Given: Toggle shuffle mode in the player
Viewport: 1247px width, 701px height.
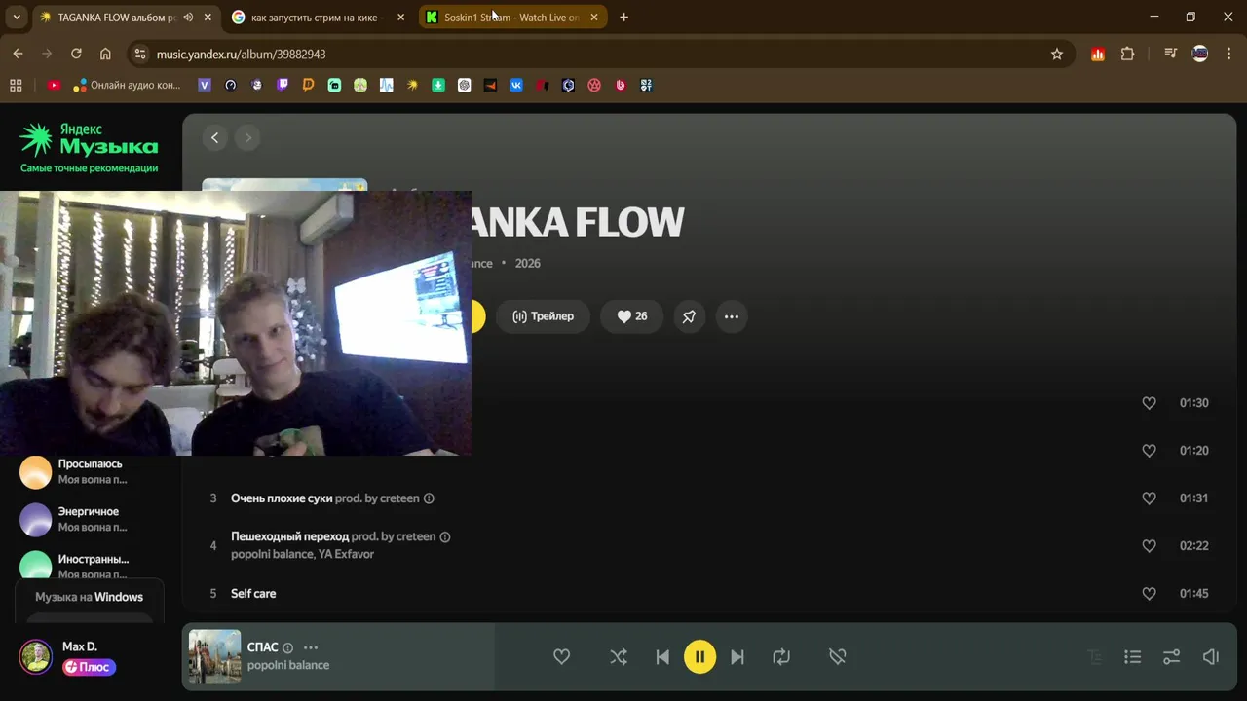Looking at the screenshot, I should point(619,657).
